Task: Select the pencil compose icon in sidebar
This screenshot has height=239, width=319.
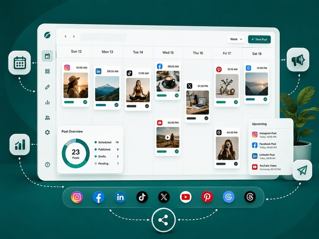Action: (47, 87)
